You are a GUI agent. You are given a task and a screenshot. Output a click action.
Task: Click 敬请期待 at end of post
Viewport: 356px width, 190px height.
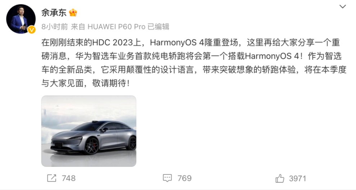point(109,83)
